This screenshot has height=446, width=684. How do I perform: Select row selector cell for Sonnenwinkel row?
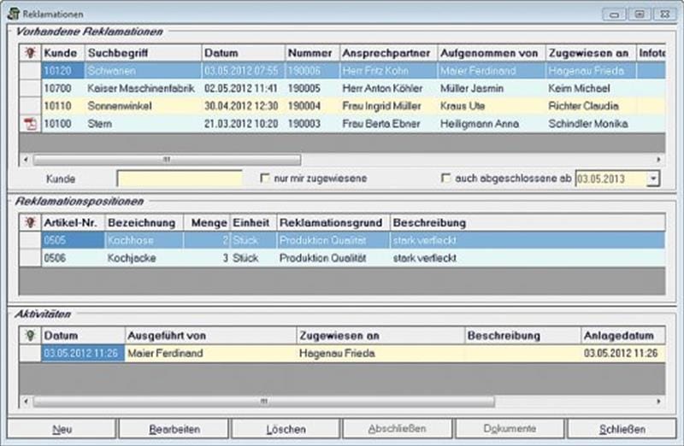coord(30,106)
